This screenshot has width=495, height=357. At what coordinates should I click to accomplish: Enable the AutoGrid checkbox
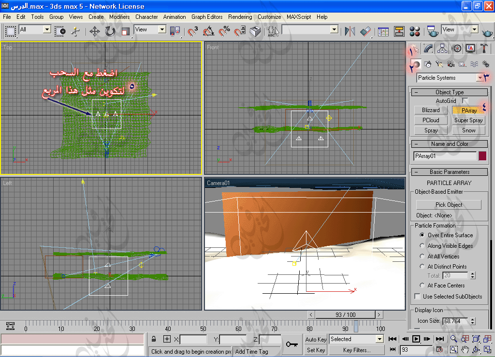[465, 101]
